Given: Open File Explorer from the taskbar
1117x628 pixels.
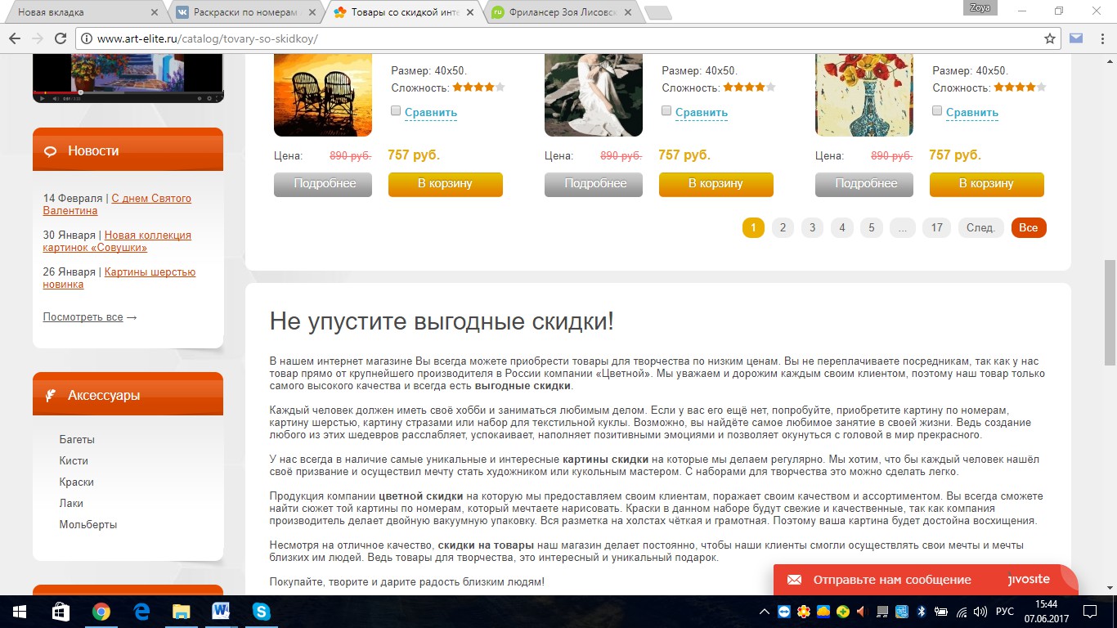Looking at the screenshot, I should click(181, 611).
